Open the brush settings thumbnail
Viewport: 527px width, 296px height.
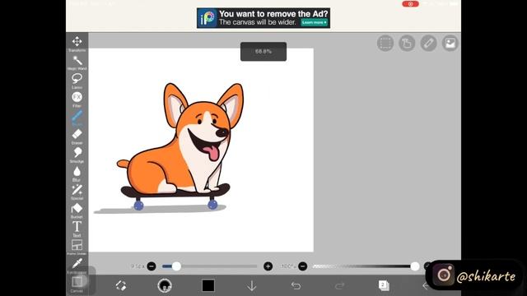click(x=165, y=285)
